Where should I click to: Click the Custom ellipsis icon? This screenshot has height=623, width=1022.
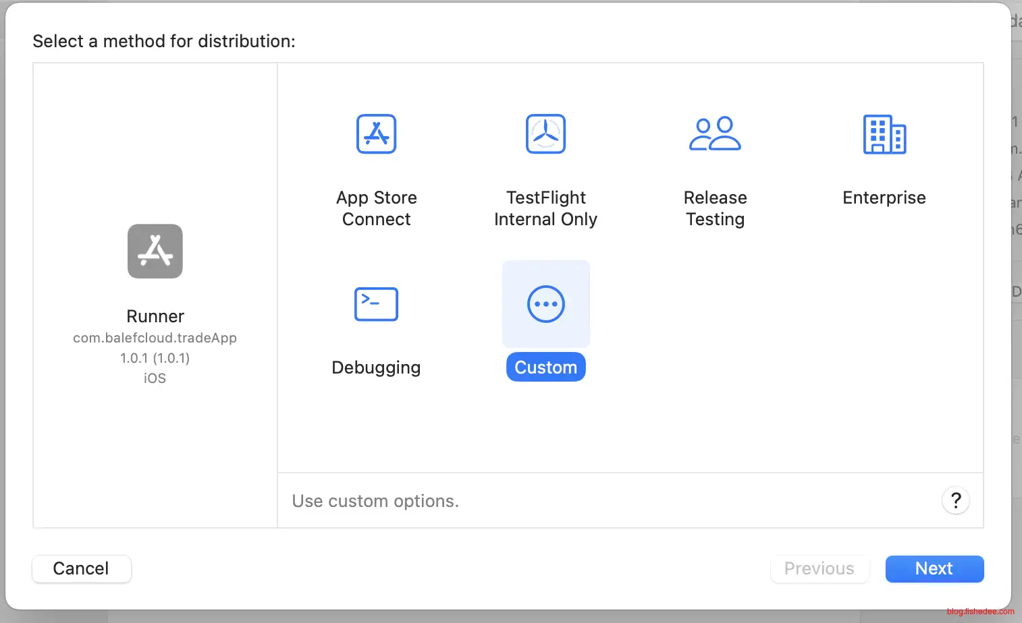pos(545,304)
